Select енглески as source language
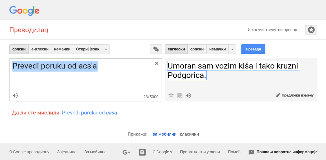 [40, 49]
